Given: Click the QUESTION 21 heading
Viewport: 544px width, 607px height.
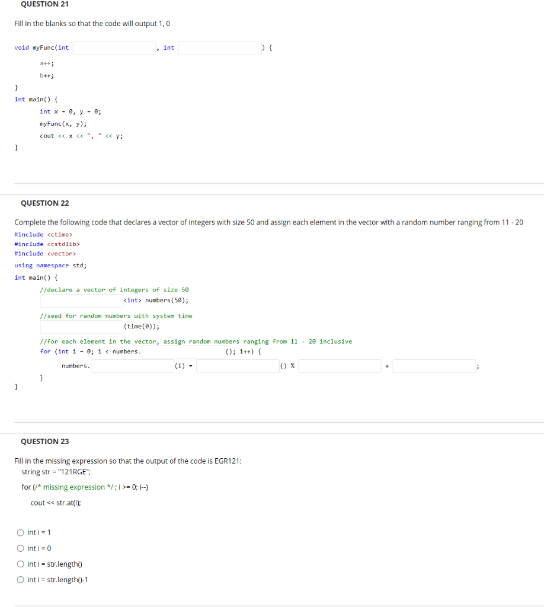Looking at the screenshot, I should tap(44, 5).
